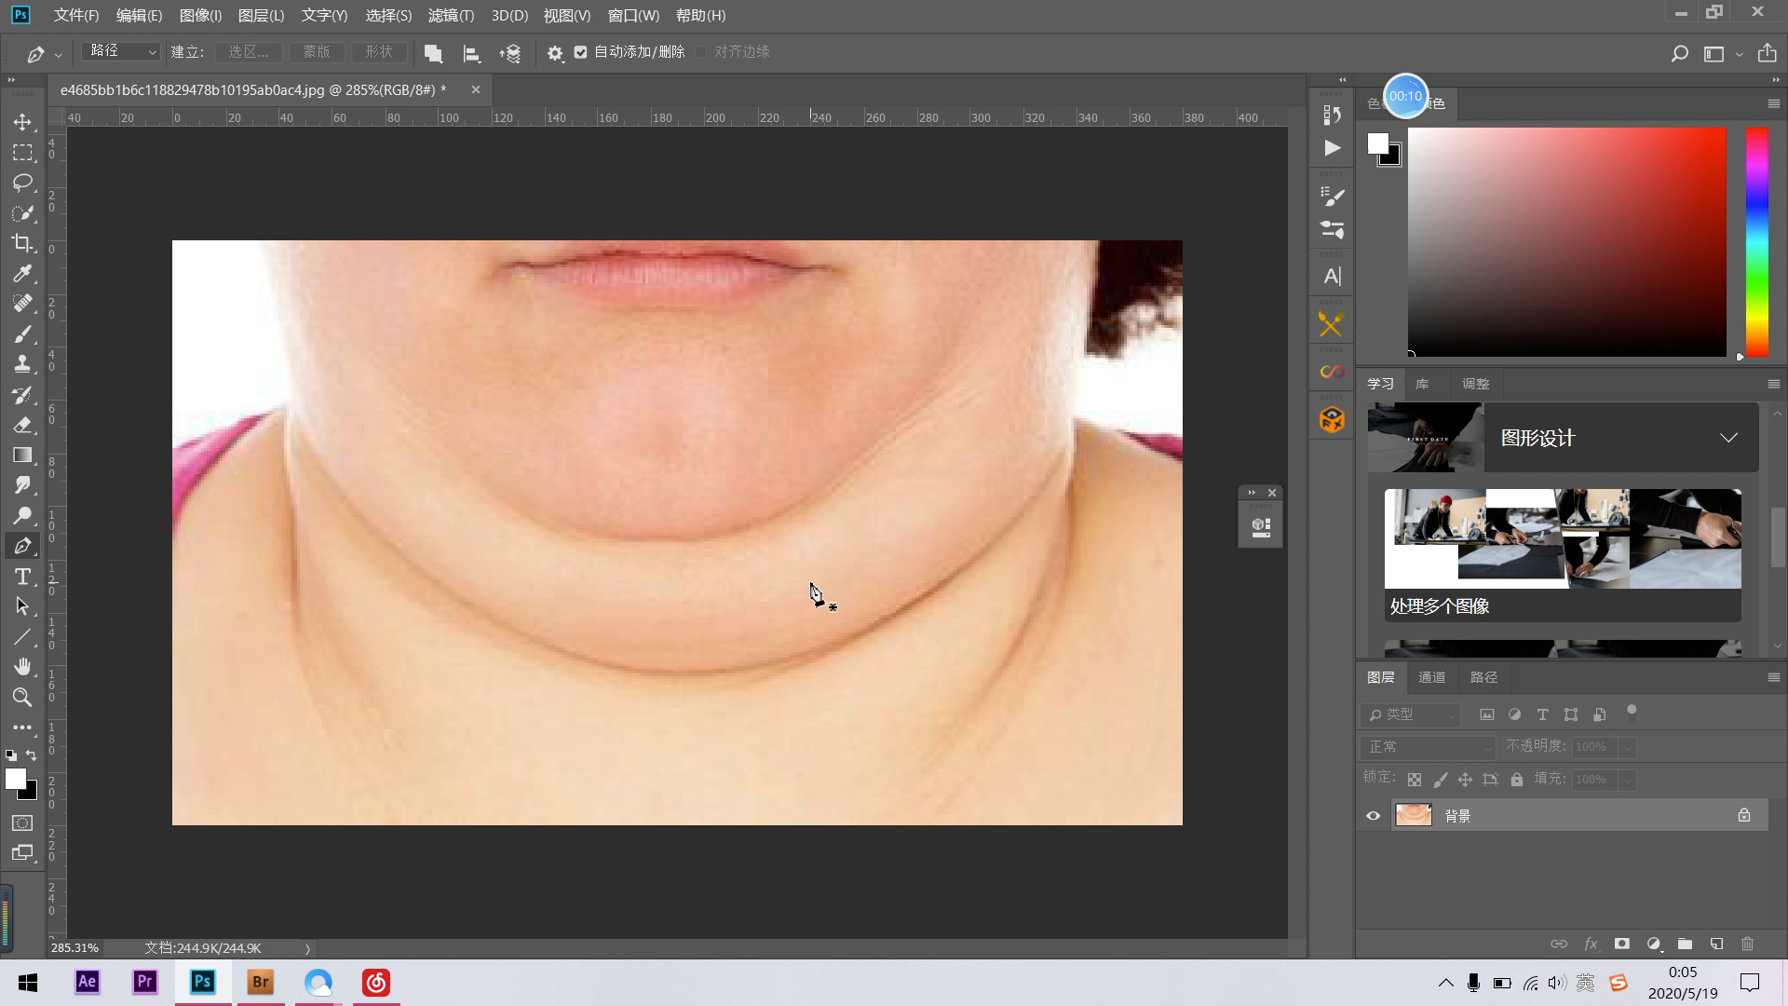Image resolution: width=1788 pixels, height=1006 pixels.
Task: Select the Dodge tool
Action: click(x=23, y=516)
